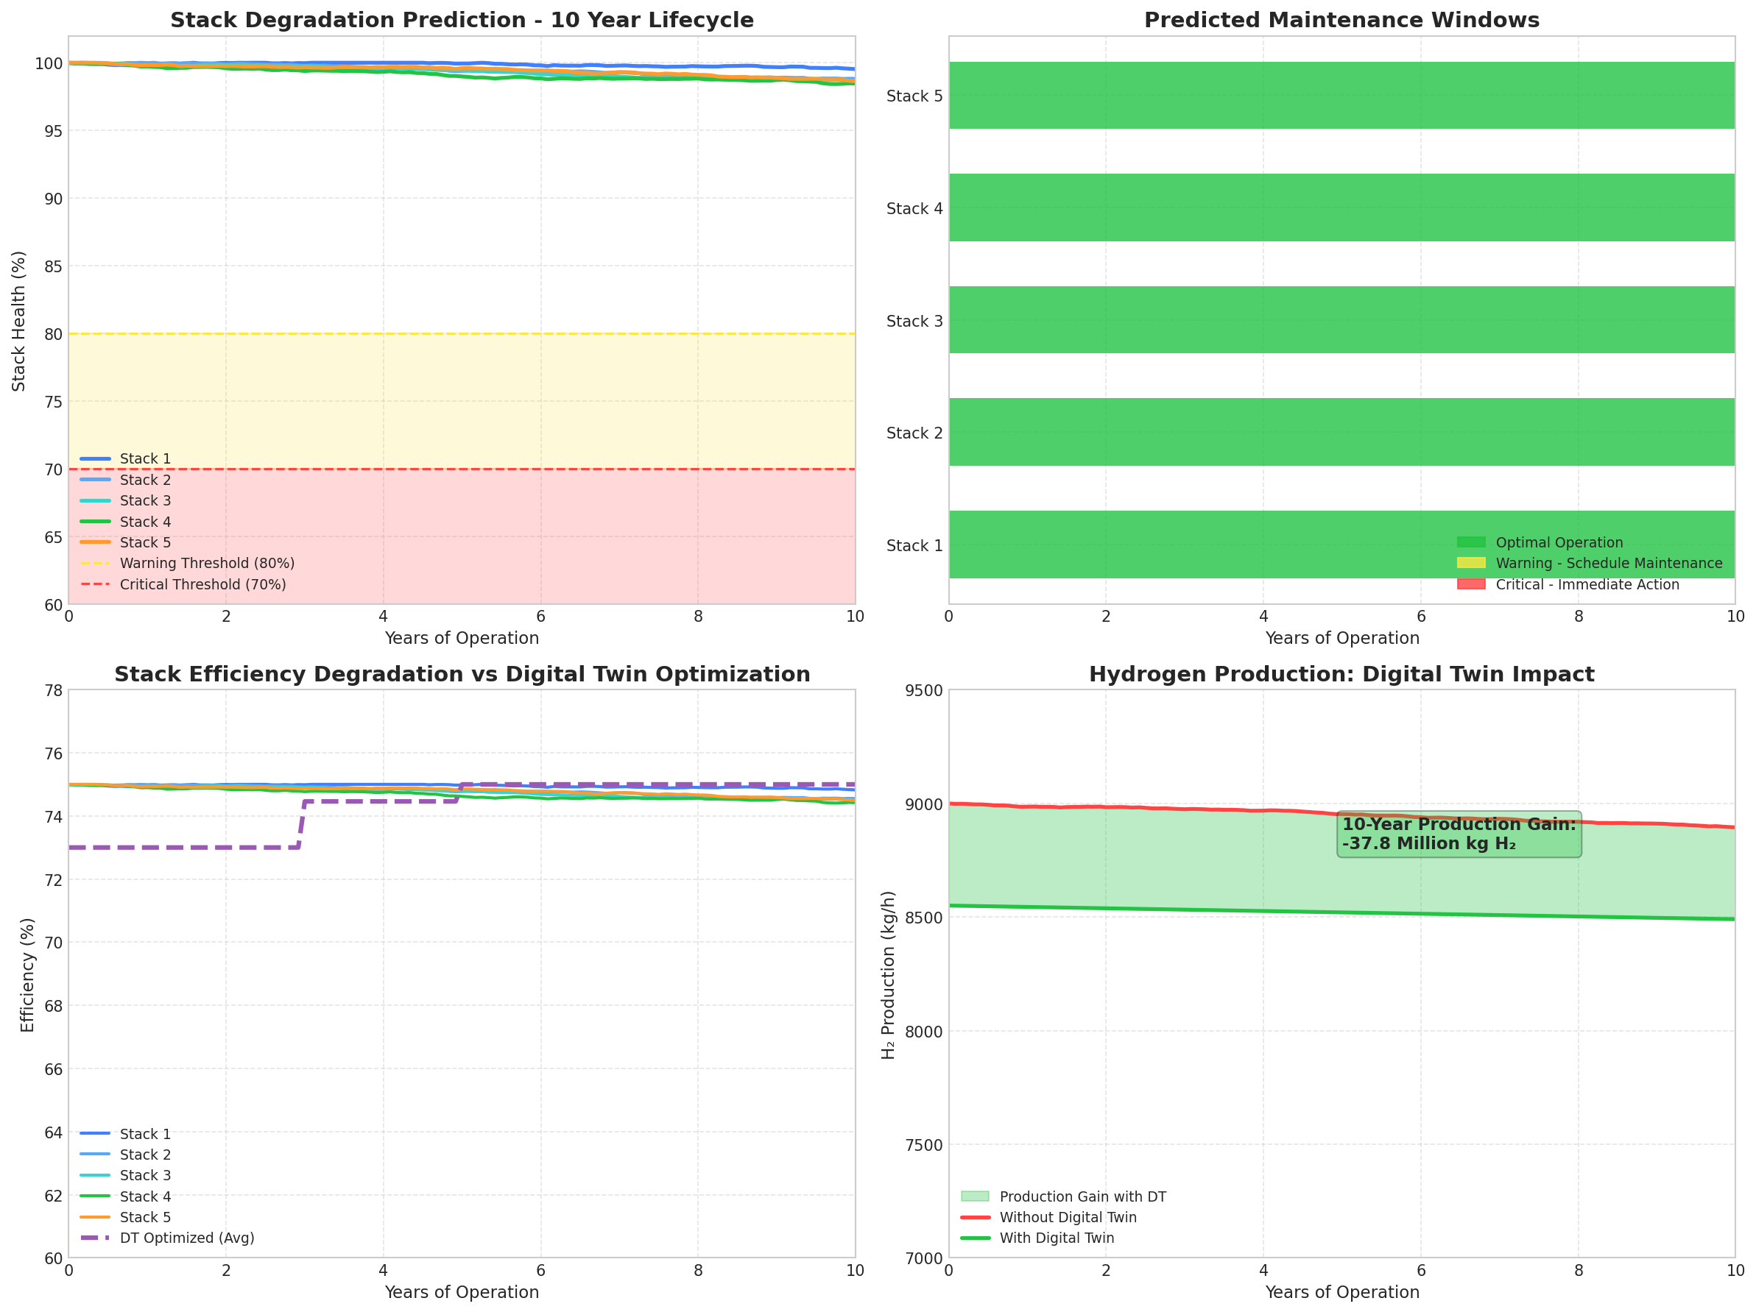Click the Stack Degradation Prediction title
Screen dimensions: 1756x1312
pyautogui.click(x=463, y=20)
